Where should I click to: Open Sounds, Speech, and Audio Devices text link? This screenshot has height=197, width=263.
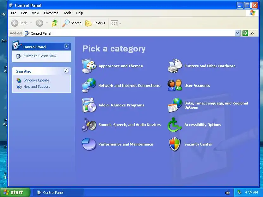tap(130, 125)
